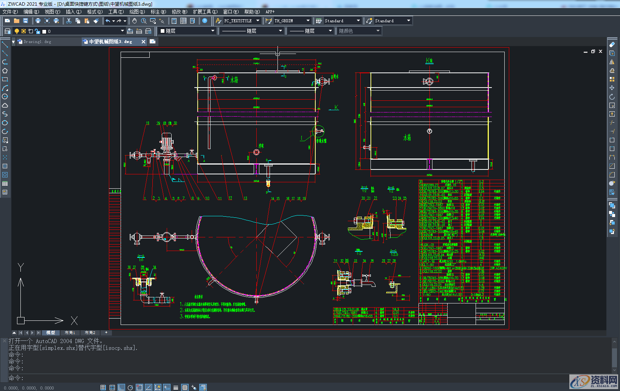Screen dimensions: 620x391
Task: Click the Pan hand tool
Action: tap(134, 21)
